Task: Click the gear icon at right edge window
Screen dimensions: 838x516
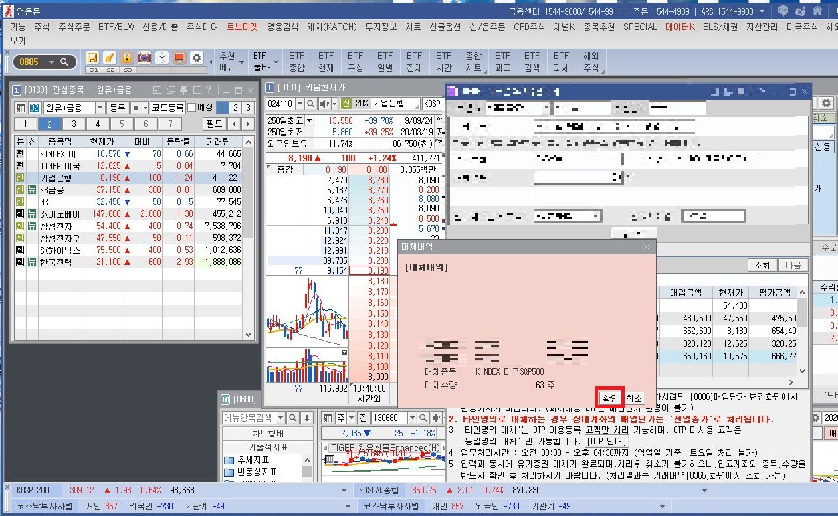Action: coord(827,103)
